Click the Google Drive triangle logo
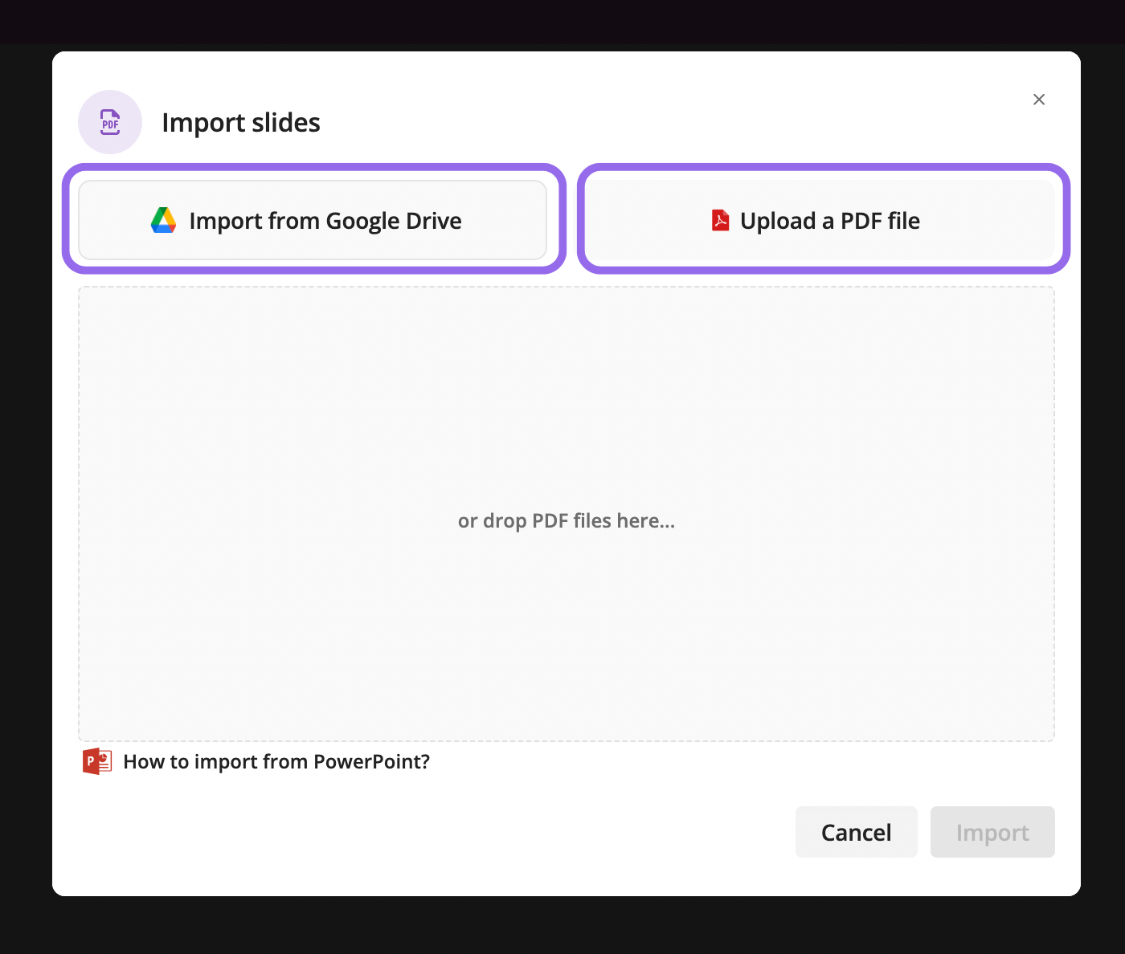 coord(164,220)
